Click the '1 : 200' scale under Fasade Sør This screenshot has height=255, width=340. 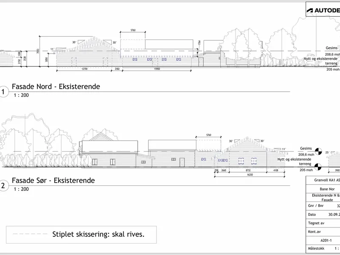point(21,189)
